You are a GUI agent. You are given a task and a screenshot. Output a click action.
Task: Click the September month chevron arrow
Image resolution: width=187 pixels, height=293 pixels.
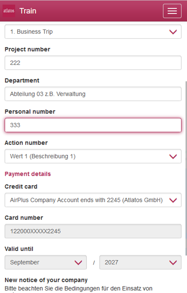[x=78, y=263]
